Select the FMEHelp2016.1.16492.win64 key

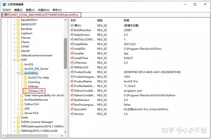(39, 131)
